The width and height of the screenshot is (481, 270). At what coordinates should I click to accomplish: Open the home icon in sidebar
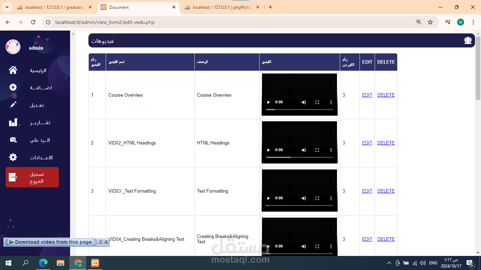(13, 70)
